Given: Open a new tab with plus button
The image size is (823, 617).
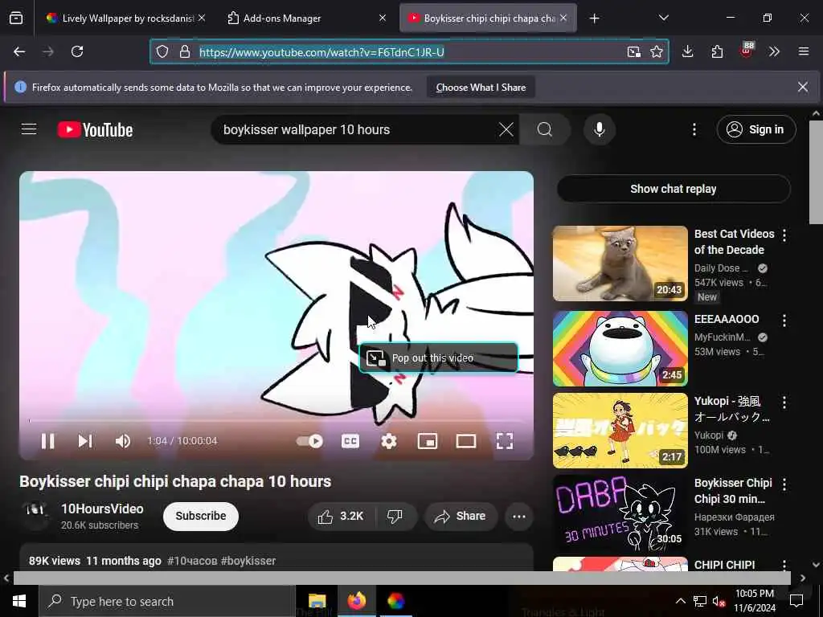Looking at the screenshot, I should [594, 18].
